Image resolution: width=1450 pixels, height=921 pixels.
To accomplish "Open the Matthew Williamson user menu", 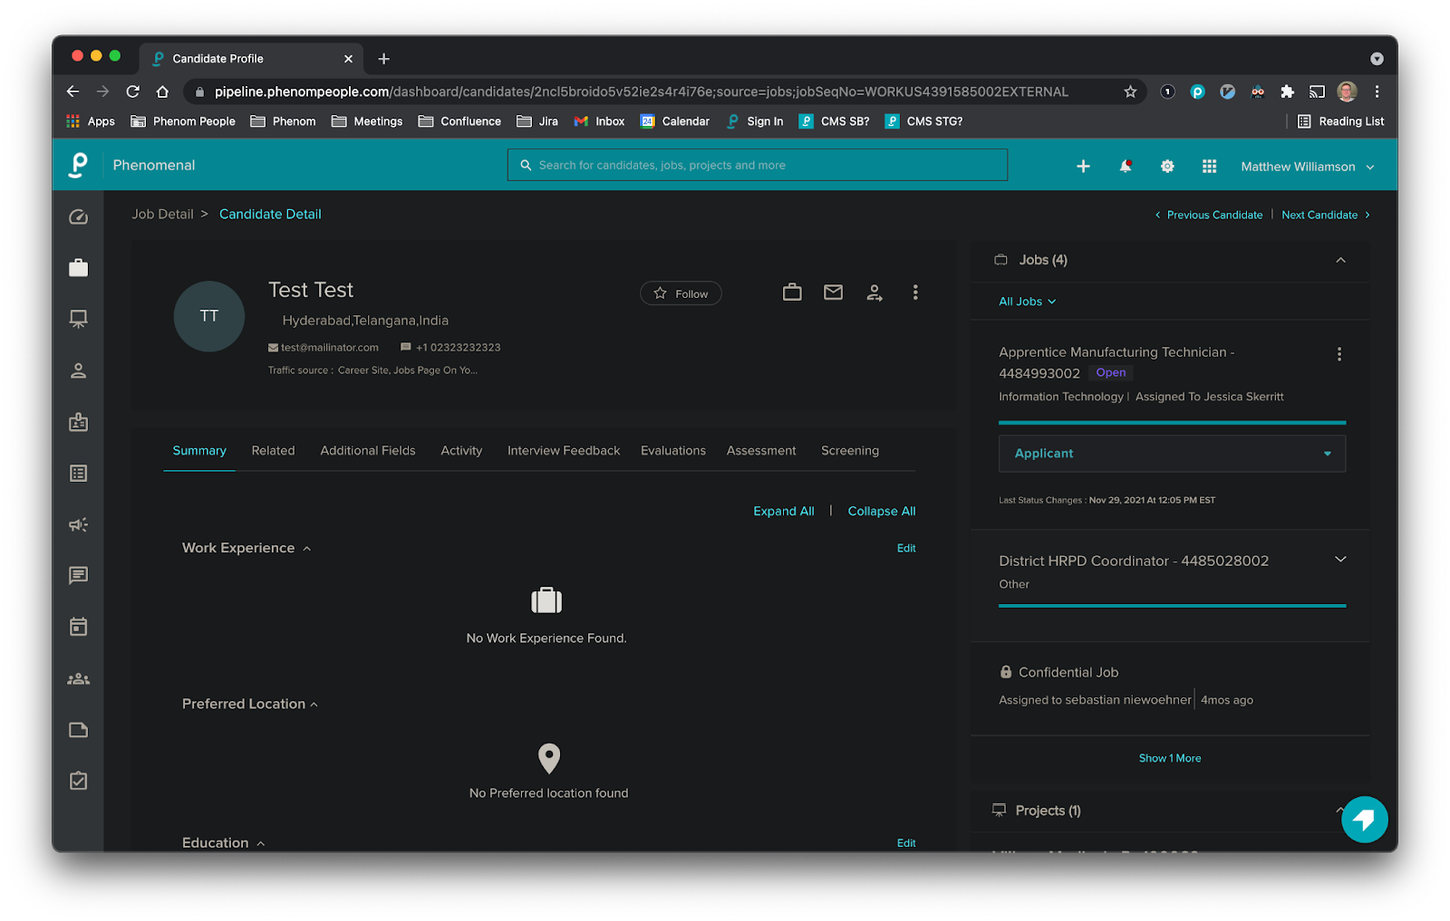I will coord(1307,167).
